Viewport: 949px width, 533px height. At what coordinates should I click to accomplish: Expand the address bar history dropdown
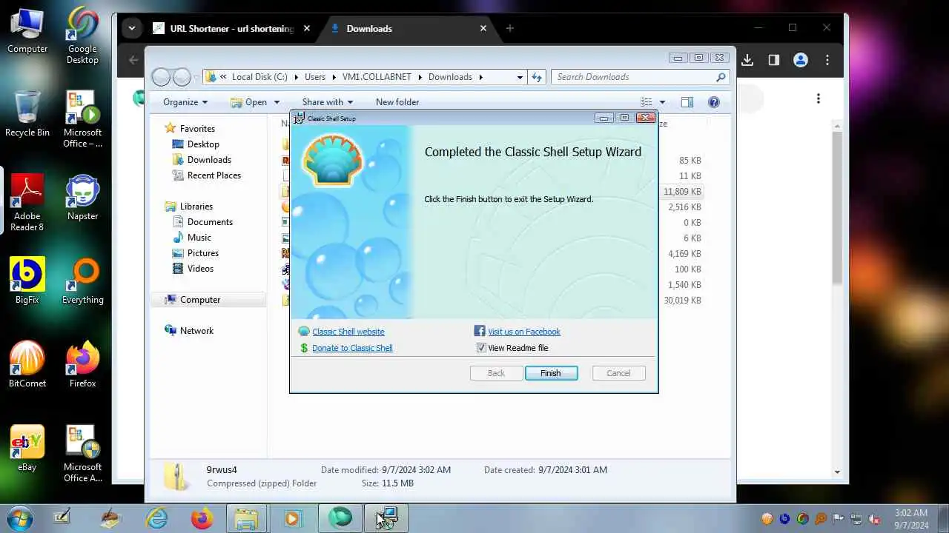coord(520,77)
